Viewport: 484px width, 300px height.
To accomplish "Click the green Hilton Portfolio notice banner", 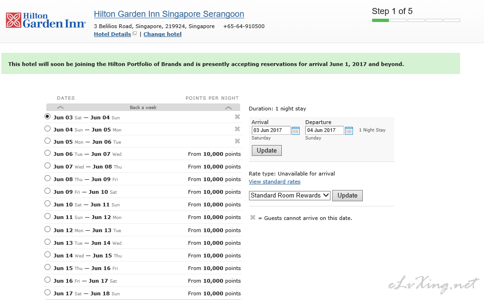I will (231, 64).
